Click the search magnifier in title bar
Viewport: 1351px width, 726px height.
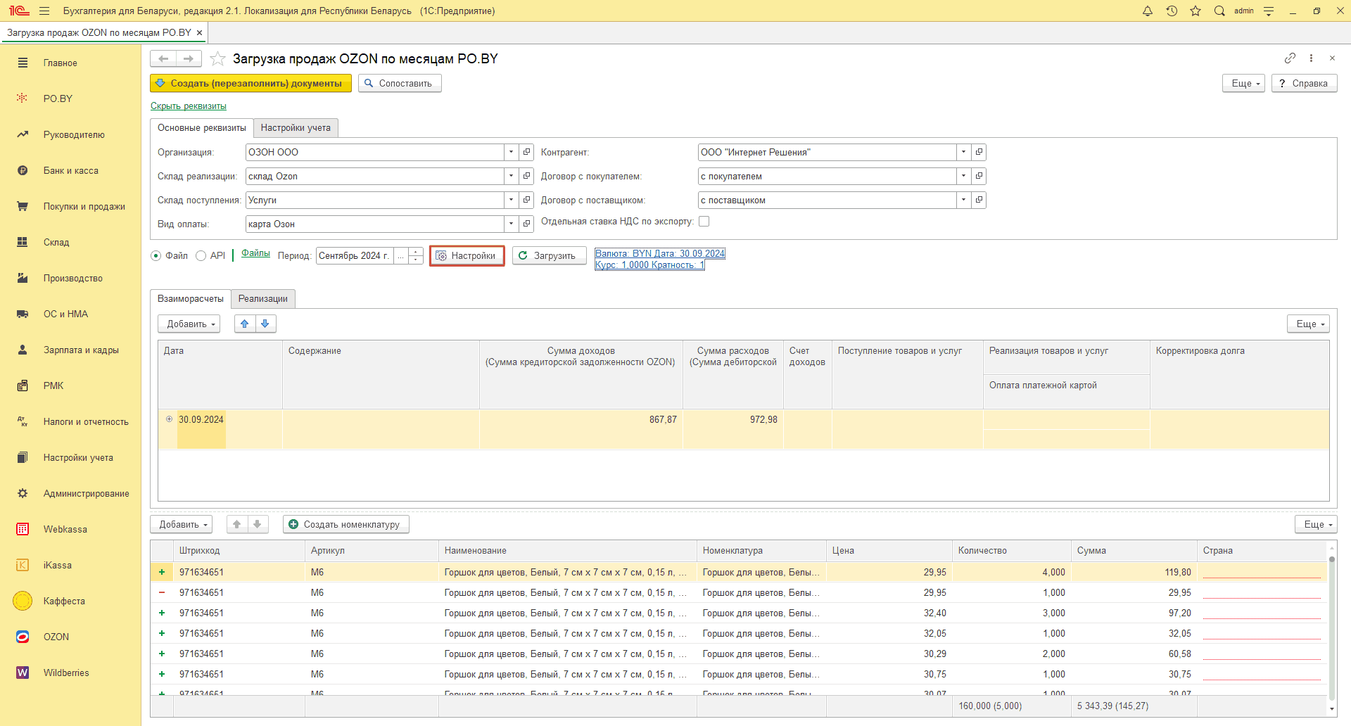coord(1219,11)
